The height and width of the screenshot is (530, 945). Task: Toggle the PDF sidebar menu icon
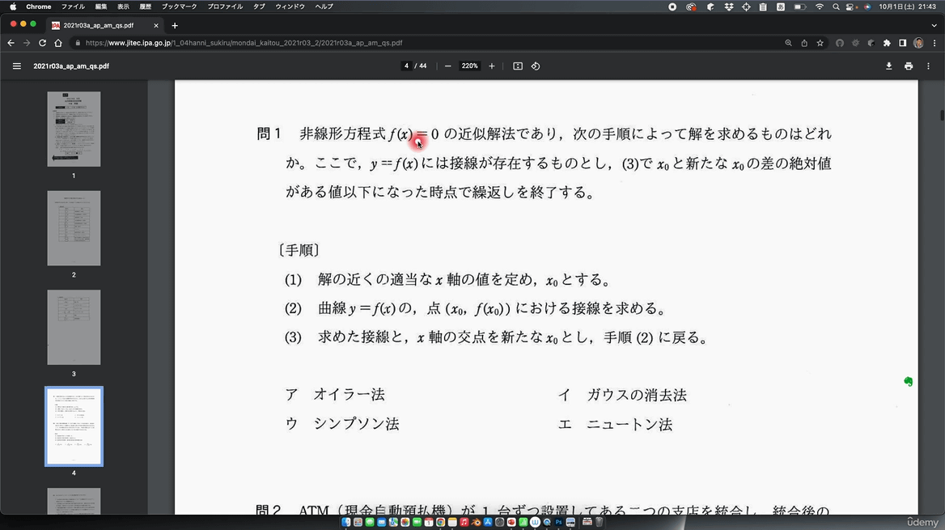coord(17,66)
